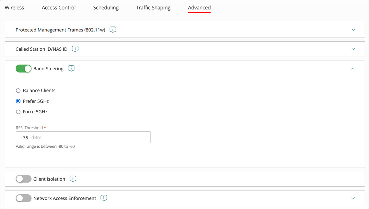Open the Protected Management Frames info tooltip
Viewport: 369px width, 209px height.
[x=113, y=30]
